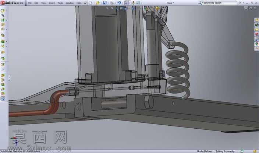Expand Assembly Features dropdown arrow
The image size is (259, 153).
click(x=7, y=41)
